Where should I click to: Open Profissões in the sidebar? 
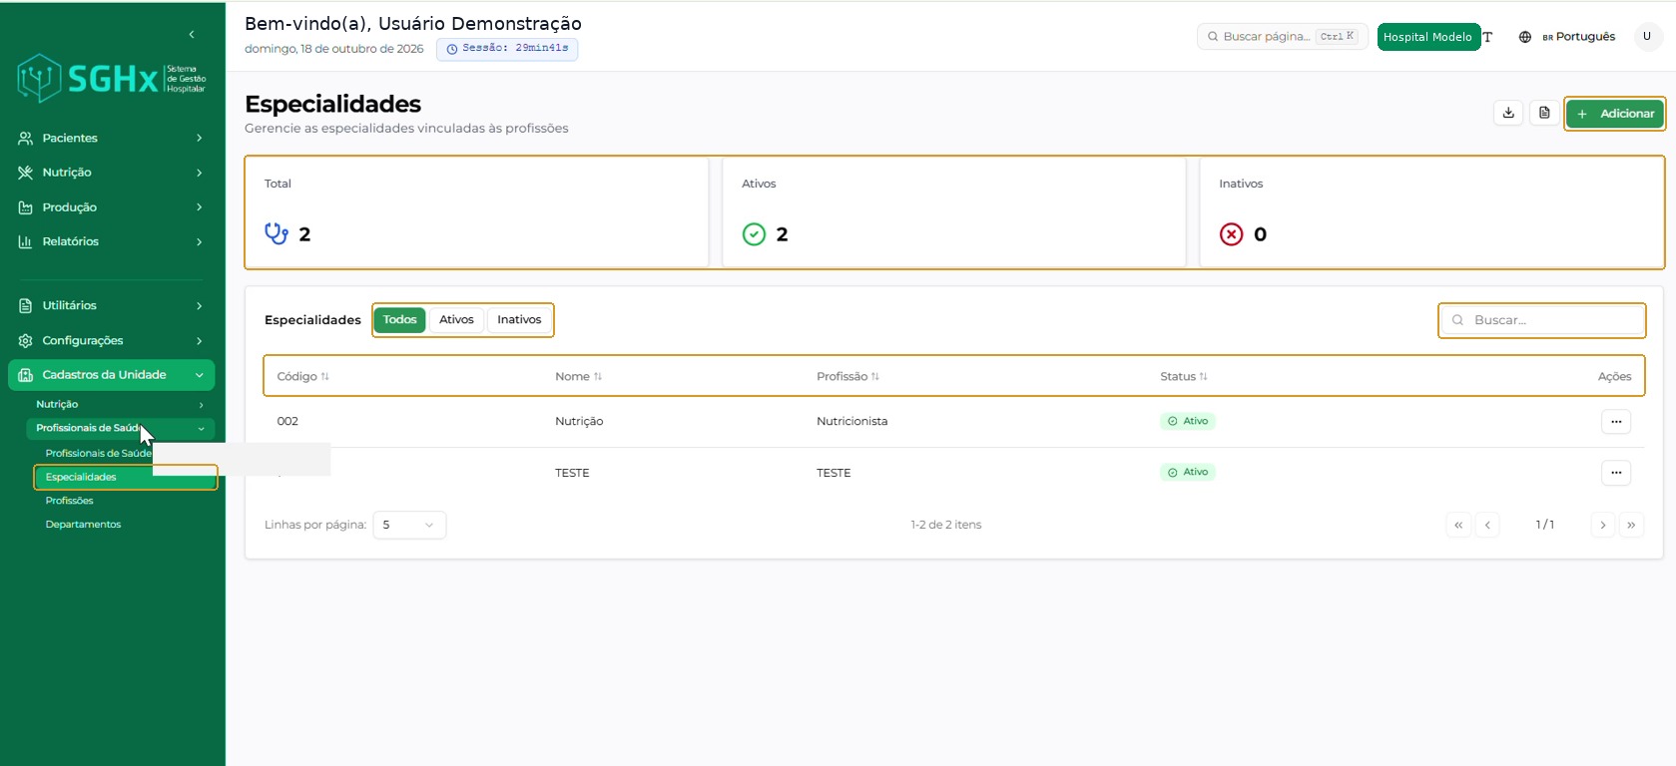click(x=69, y=501)
